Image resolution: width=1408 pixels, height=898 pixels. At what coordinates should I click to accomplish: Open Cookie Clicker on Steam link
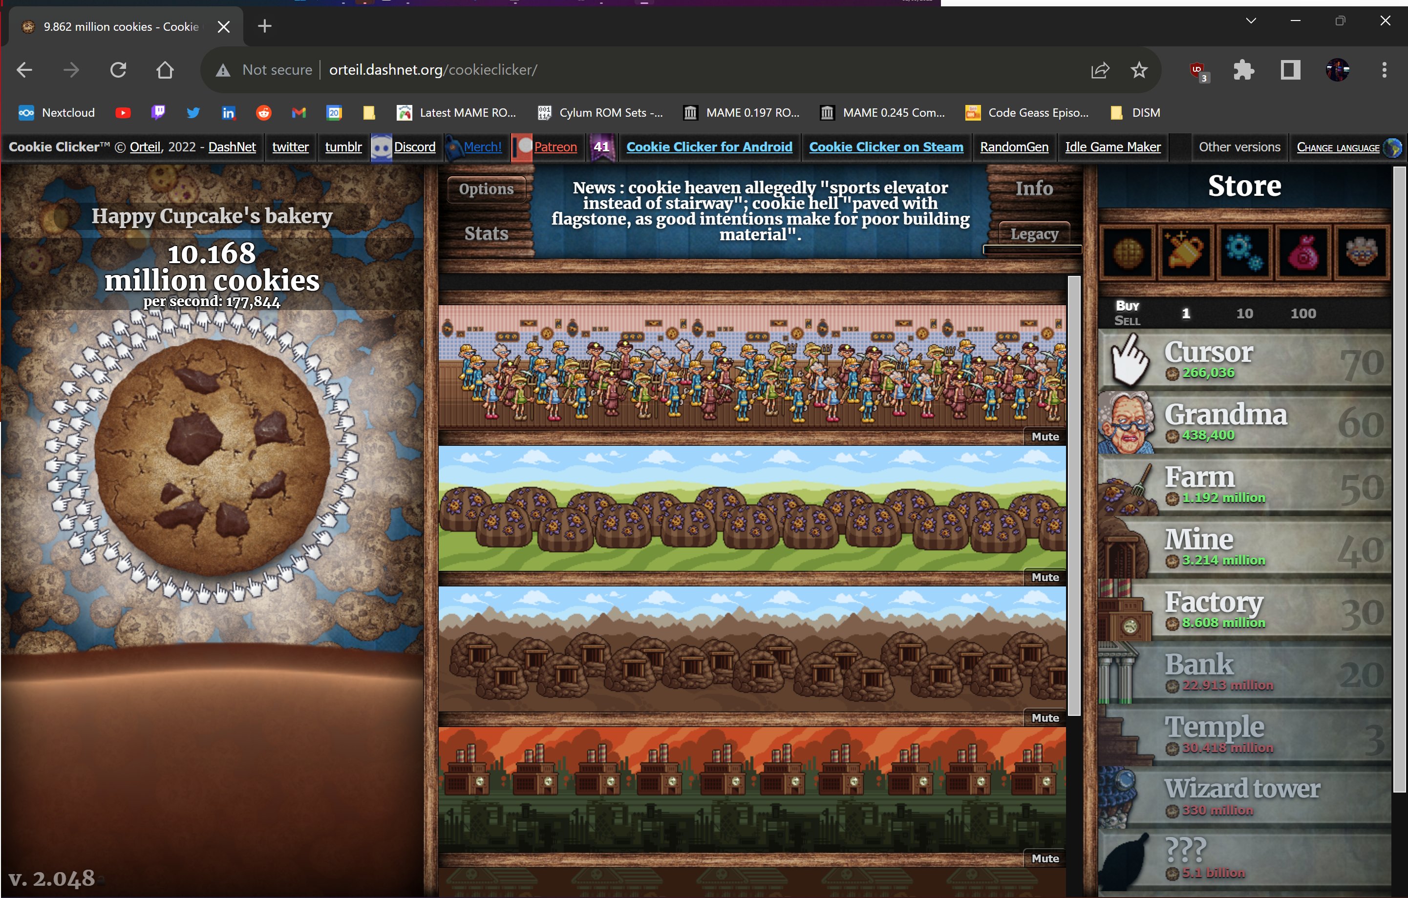885,147
